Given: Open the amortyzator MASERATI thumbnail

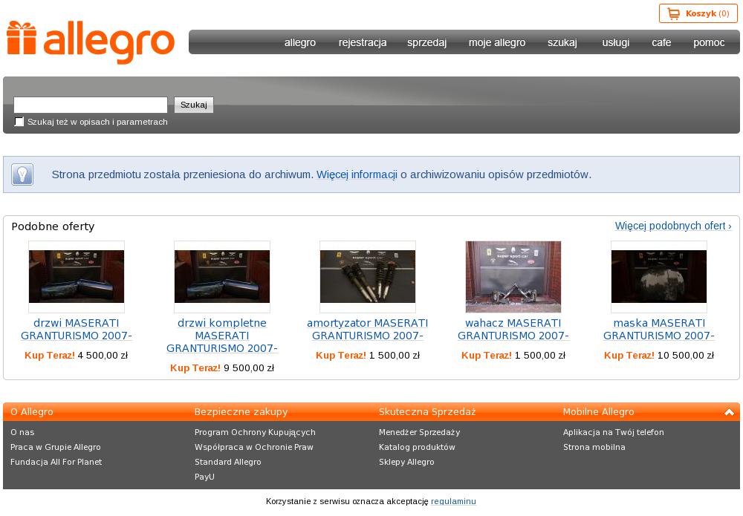Looking at the screenshot, I should point(368,277).
